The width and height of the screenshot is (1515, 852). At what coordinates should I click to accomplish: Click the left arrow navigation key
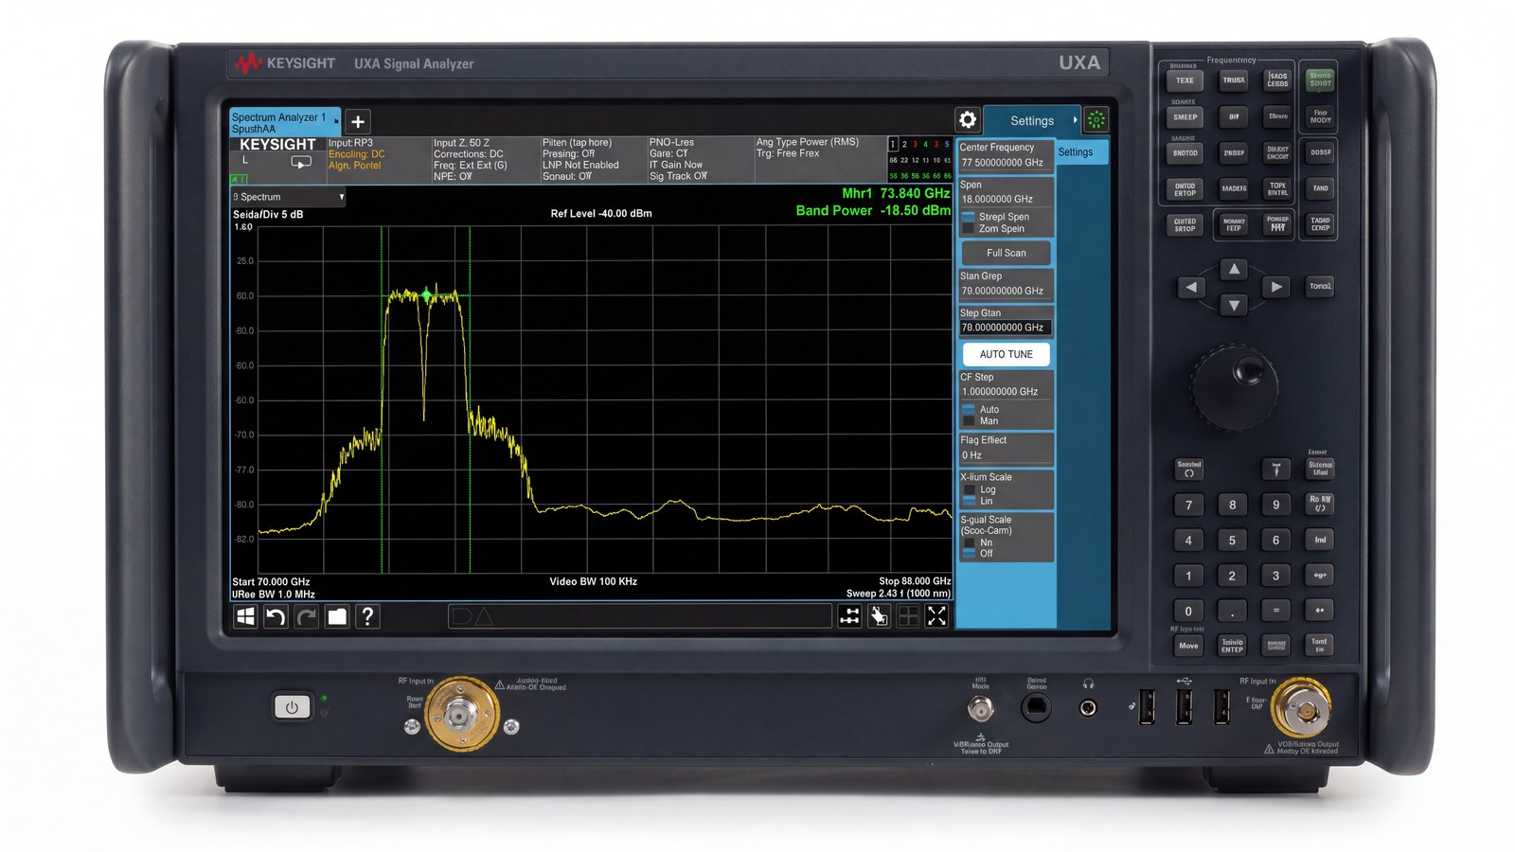(1191, 287)
